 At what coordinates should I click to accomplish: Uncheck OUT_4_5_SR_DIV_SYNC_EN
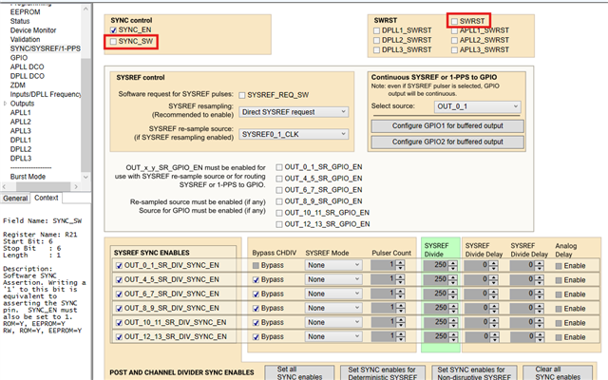click(119, 280)
